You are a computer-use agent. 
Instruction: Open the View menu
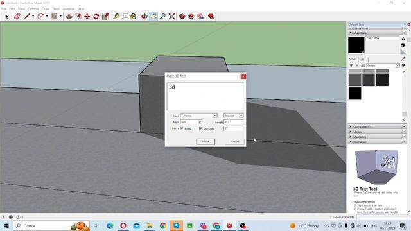click(21, 9)
